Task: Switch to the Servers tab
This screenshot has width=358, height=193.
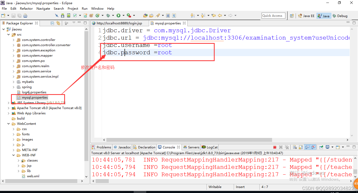Action: (x=191, y=147)
